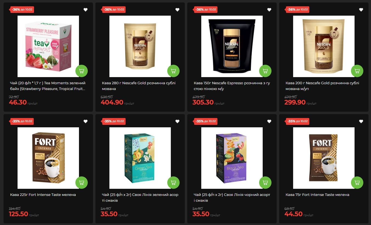Screen dimensions: 371x225
Task: Add Своя Лінія black tea to cart
Action: coord(265,182)
